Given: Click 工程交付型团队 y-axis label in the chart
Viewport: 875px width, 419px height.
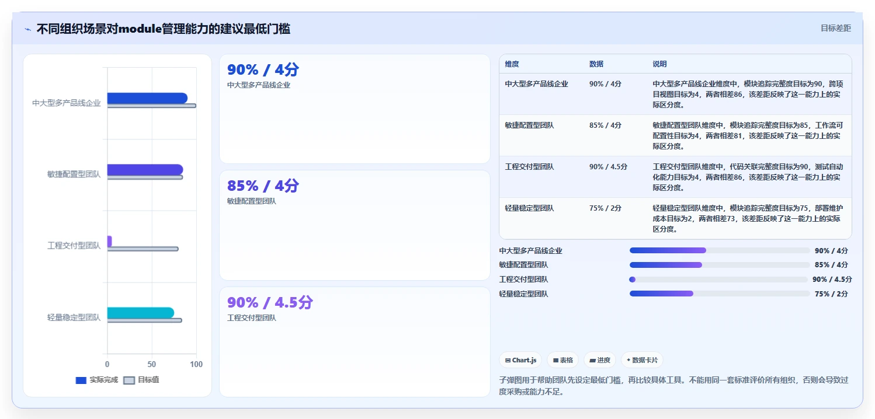Looking at the screenshot, I should (x=74, y=246).
